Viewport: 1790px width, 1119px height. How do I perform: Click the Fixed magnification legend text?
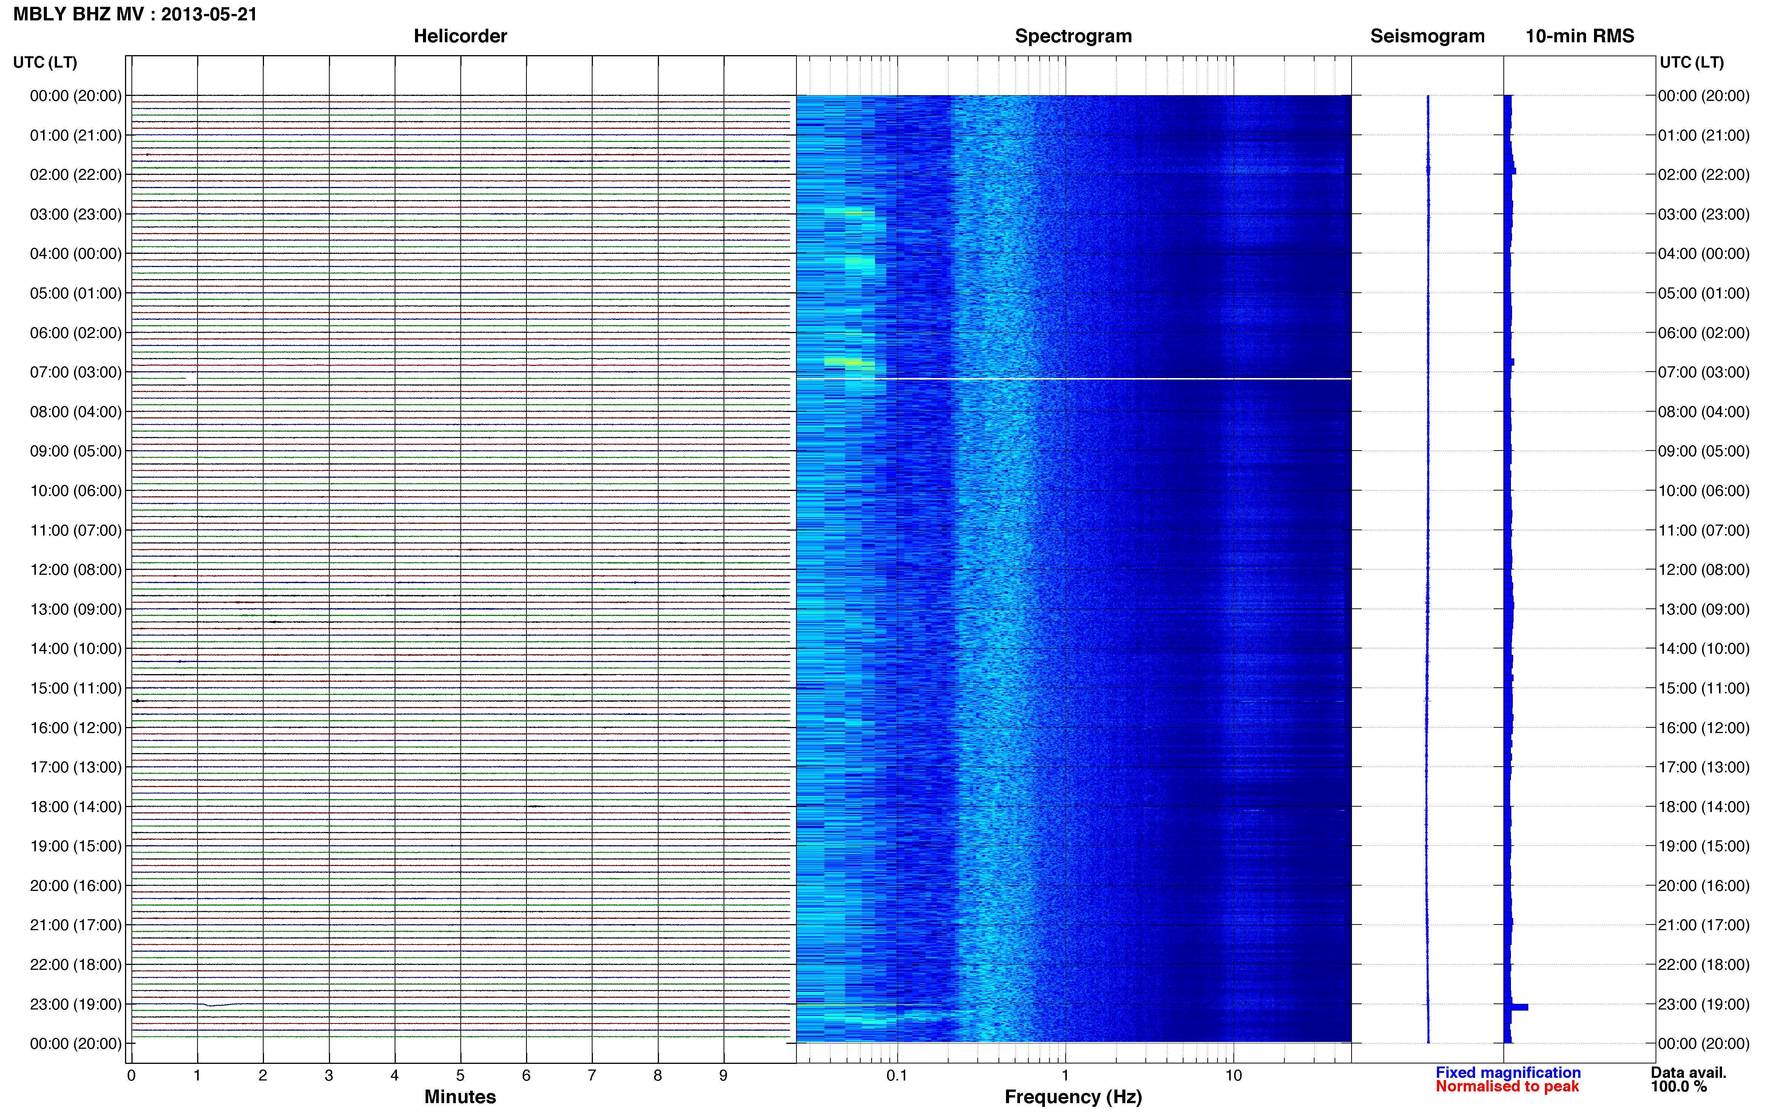point(1508,1073)
